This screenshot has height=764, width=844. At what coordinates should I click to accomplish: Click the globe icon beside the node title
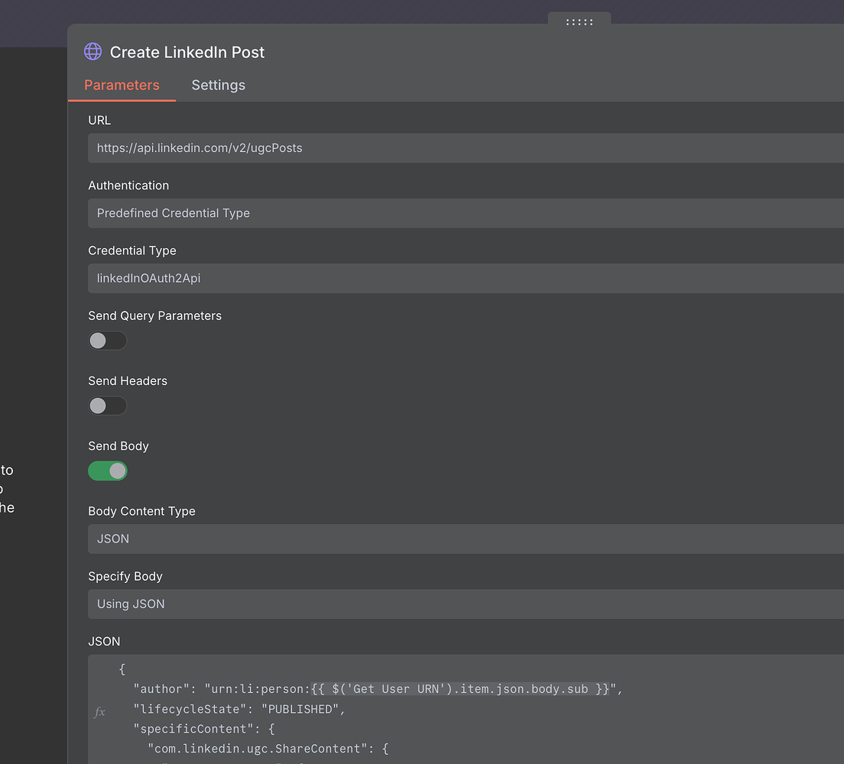[93, 51]
